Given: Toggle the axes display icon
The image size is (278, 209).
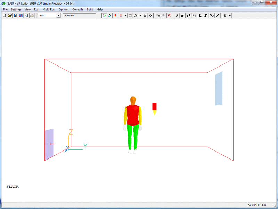Looking at the screenshot, I should pyautogui.click(x=104, y=16).
